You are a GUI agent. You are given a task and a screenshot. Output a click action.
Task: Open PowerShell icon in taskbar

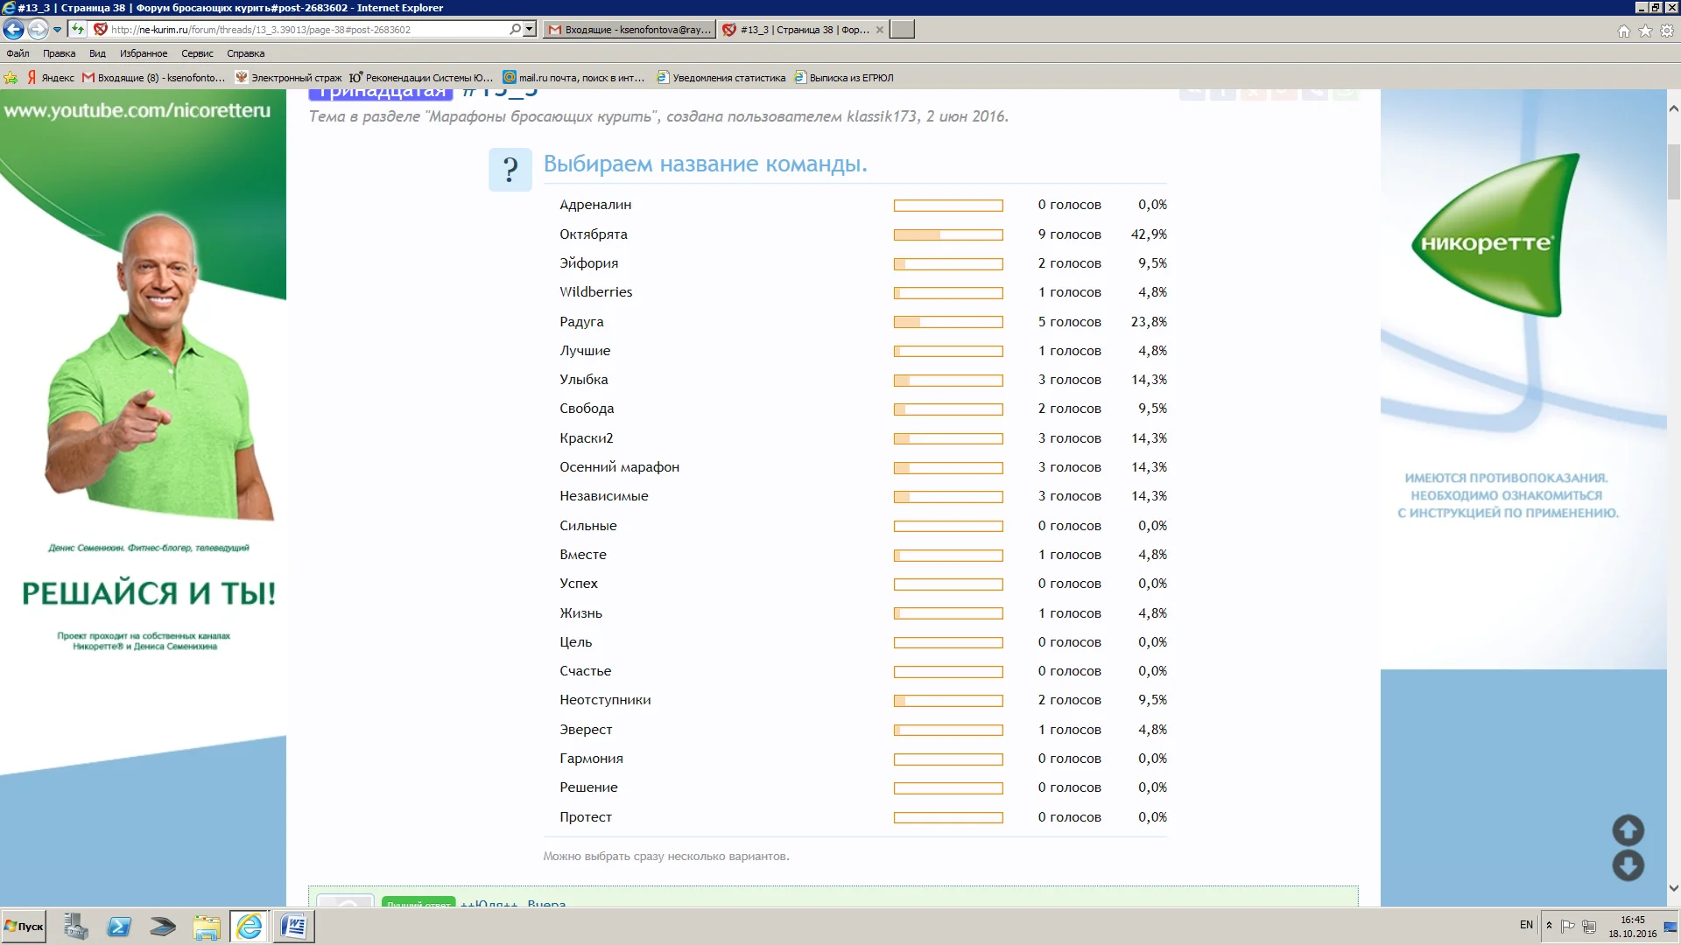(119, 926)
